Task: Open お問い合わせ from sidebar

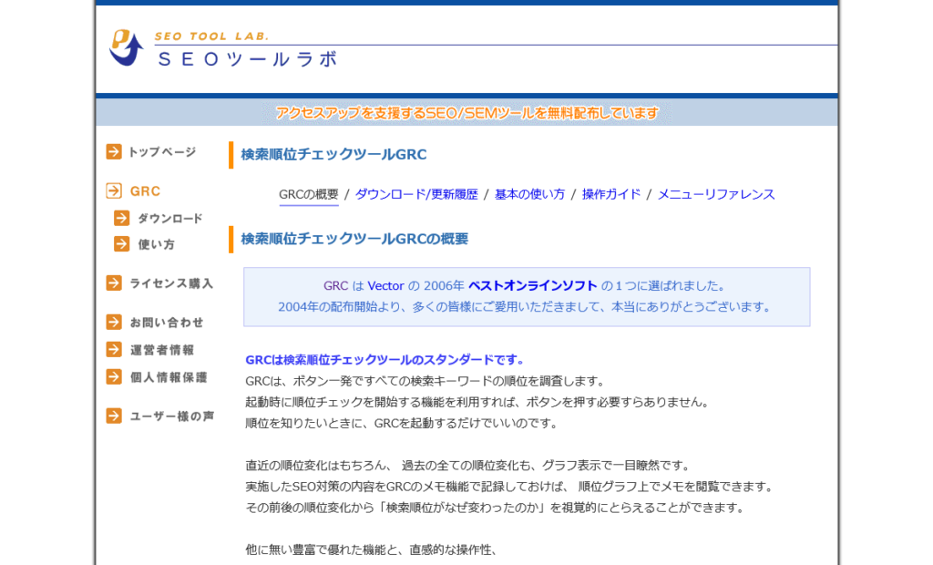Action: [x=167, y=323]
